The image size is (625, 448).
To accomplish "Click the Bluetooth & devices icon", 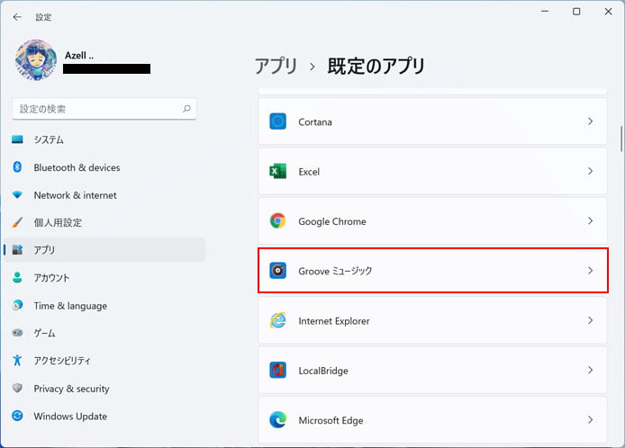I will tap(17, 166).
